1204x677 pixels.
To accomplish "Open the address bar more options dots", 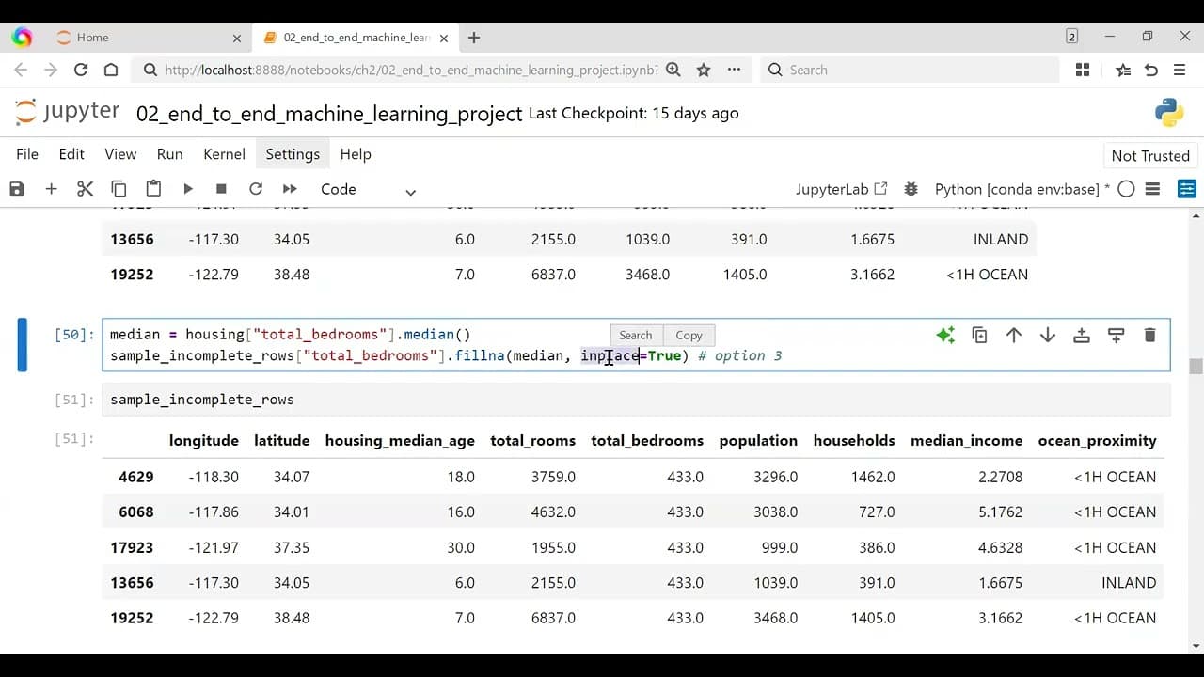I will 734,70.
